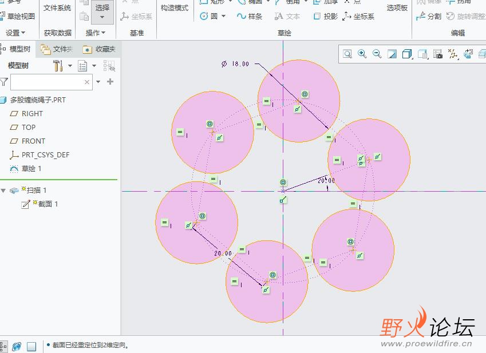Click the globe browser icon in status bar

click(17, 346)
